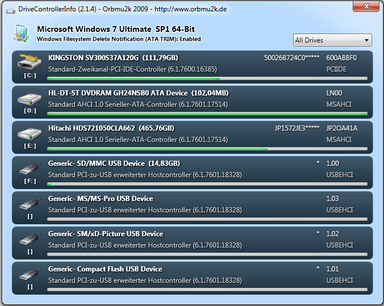
Task: Select text 'Generic- SM/xD-Picture USB Device'
Action: [106, 234]
